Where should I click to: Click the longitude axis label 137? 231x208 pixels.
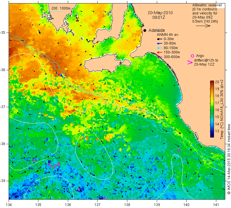click(98, 205)
